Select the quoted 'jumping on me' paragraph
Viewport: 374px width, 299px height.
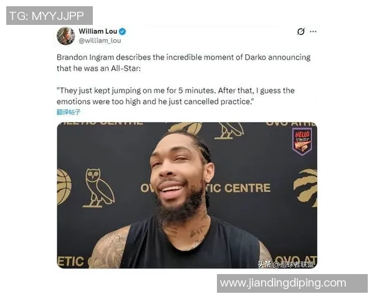(x=176, y=96)
